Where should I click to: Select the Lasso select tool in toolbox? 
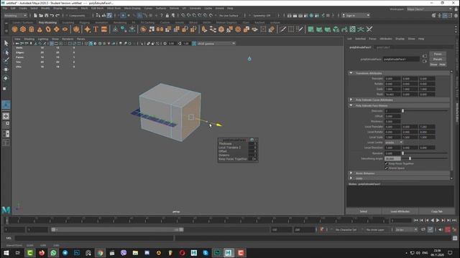click(x=6, y=52)
